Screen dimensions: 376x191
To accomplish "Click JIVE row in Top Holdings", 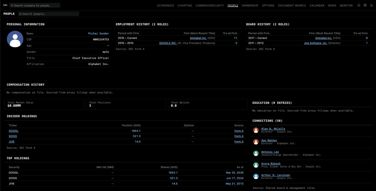I will [126, 184].
